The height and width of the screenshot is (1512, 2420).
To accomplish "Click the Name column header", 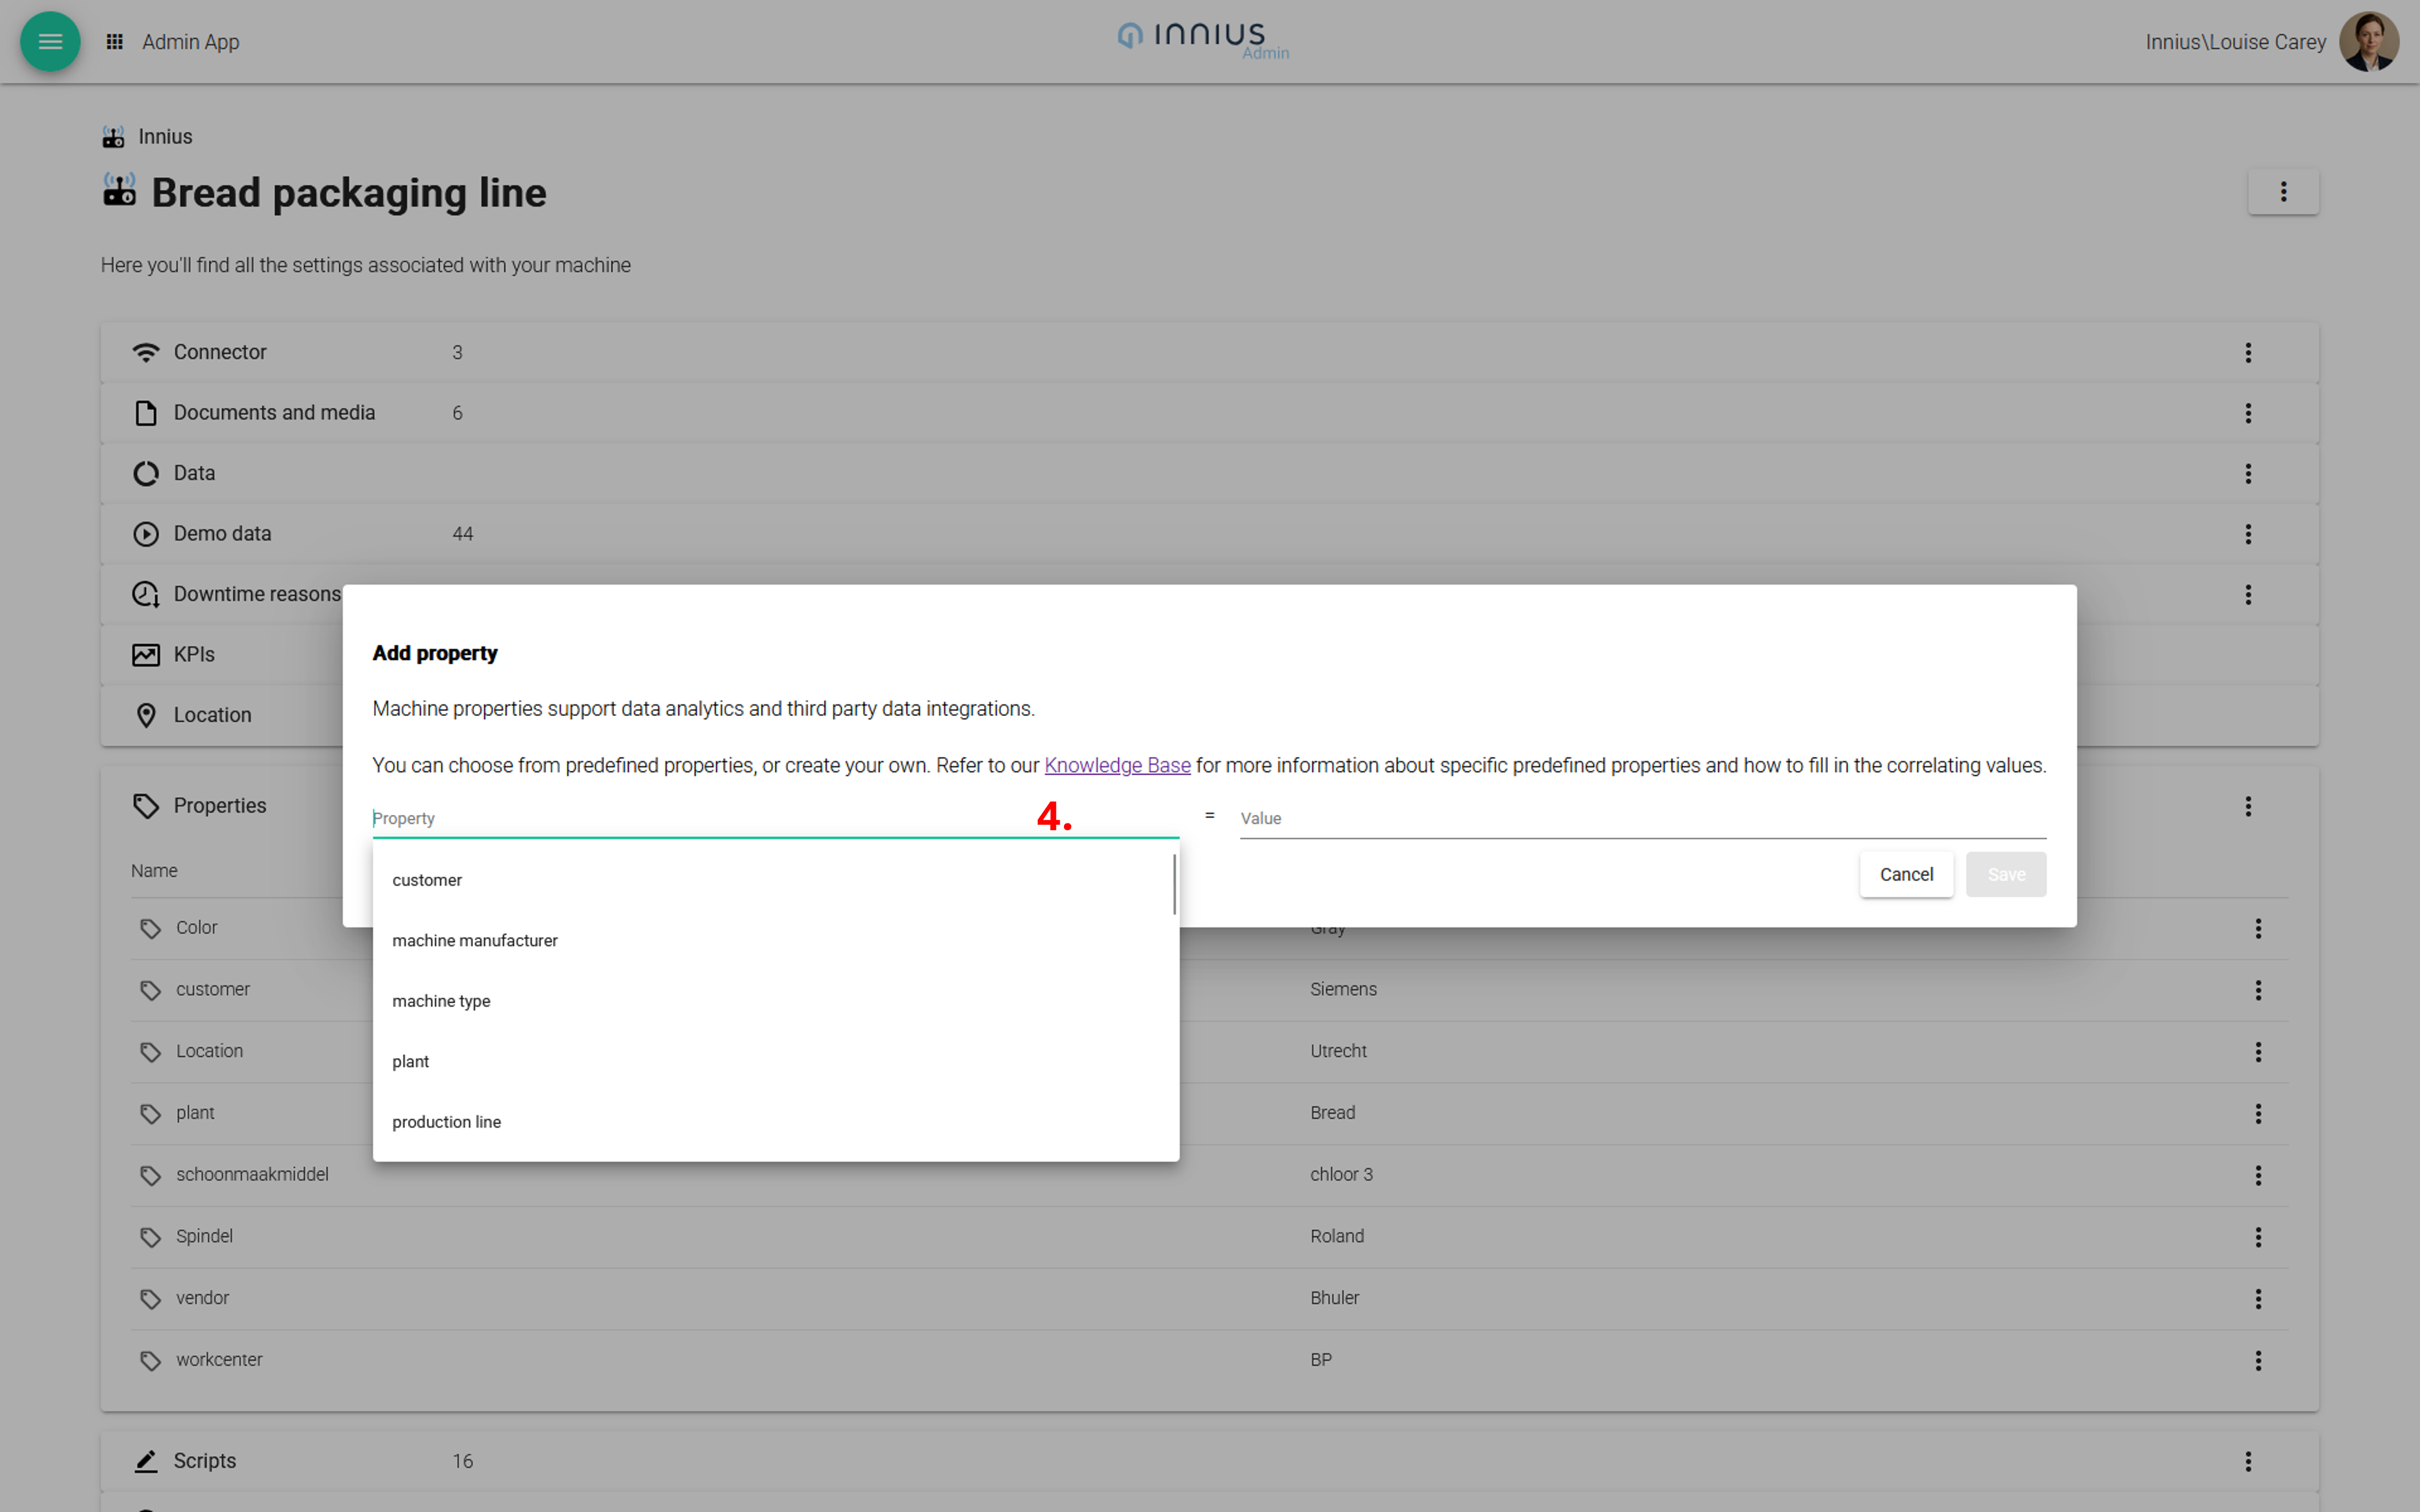I will (x=154, y=871).
